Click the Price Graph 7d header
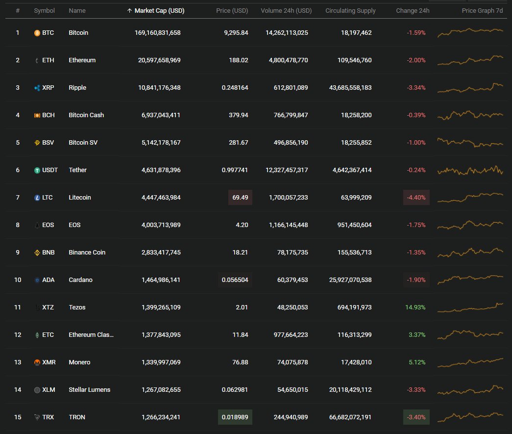 point(482,11)
